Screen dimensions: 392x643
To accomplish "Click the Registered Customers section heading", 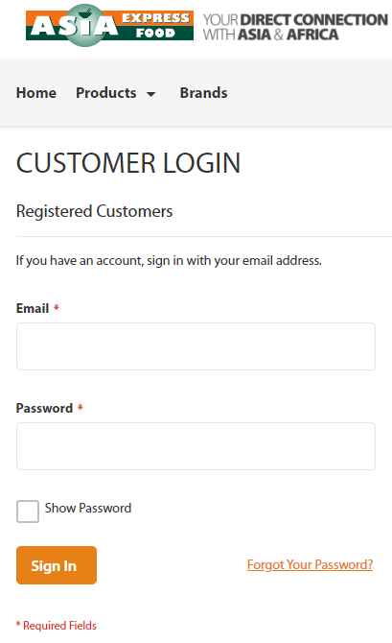I will click(94, 211).
